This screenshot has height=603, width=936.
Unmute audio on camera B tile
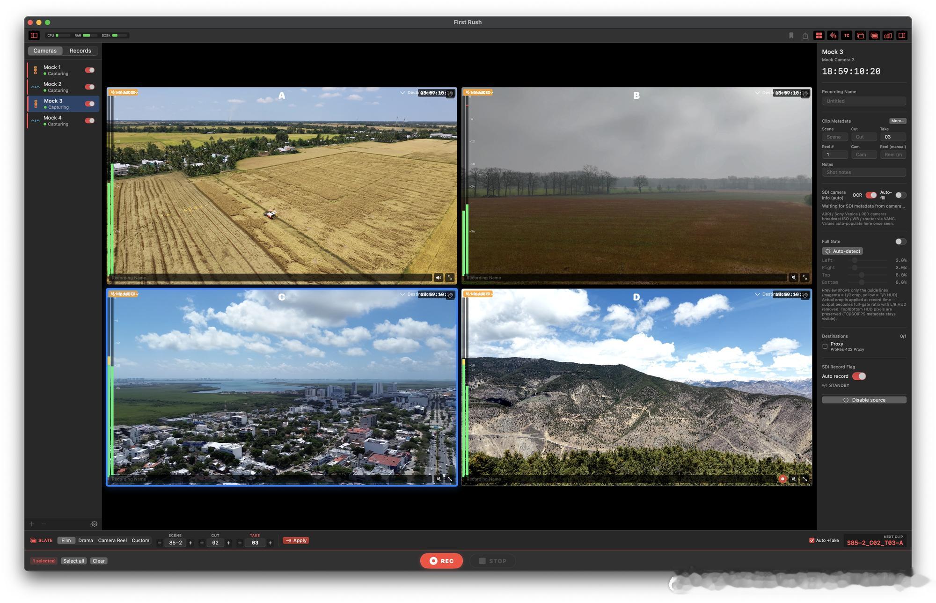(793, 278)
